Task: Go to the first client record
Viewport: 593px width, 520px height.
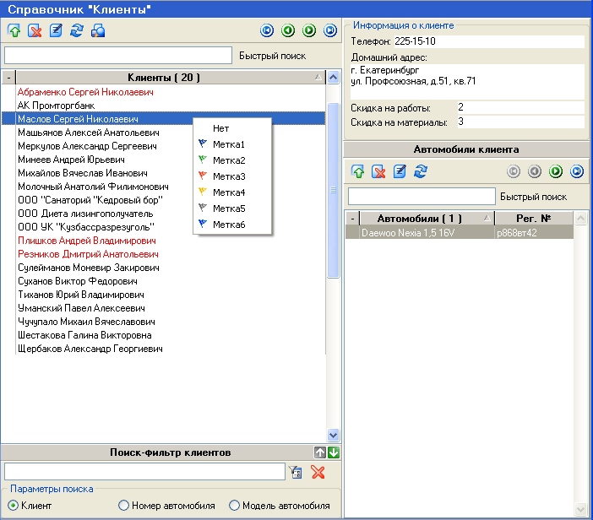Action: pyautogui.click(x=268, y=30)
